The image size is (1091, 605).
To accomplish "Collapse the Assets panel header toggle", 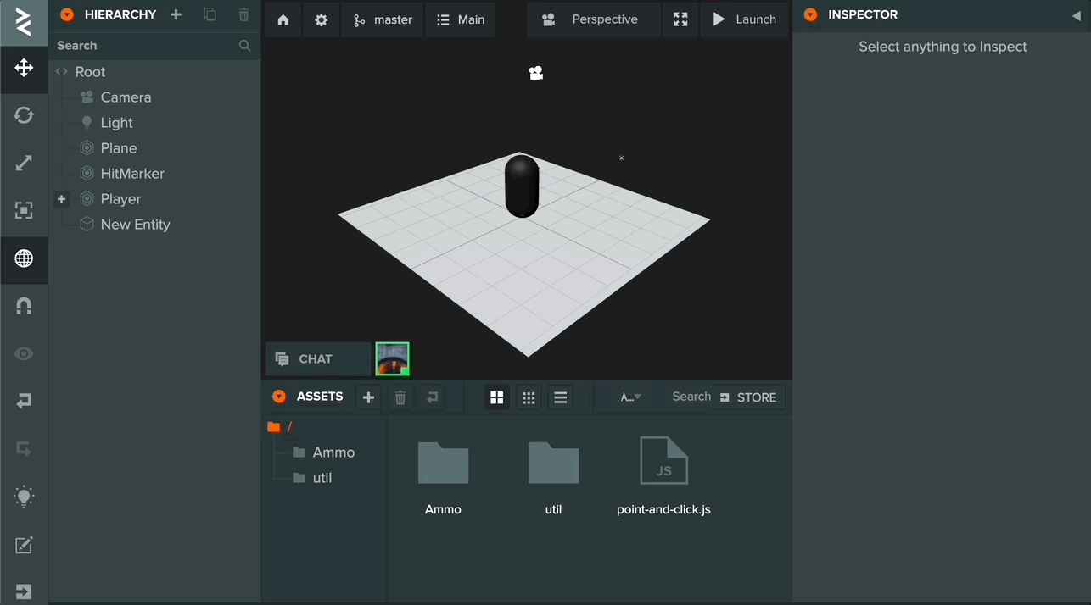I will [279, 397].
